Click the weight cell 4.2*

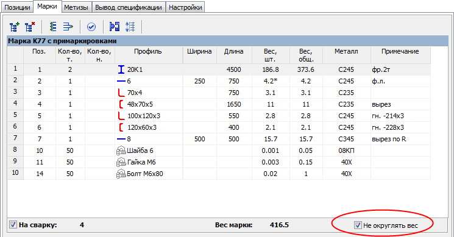271,81
